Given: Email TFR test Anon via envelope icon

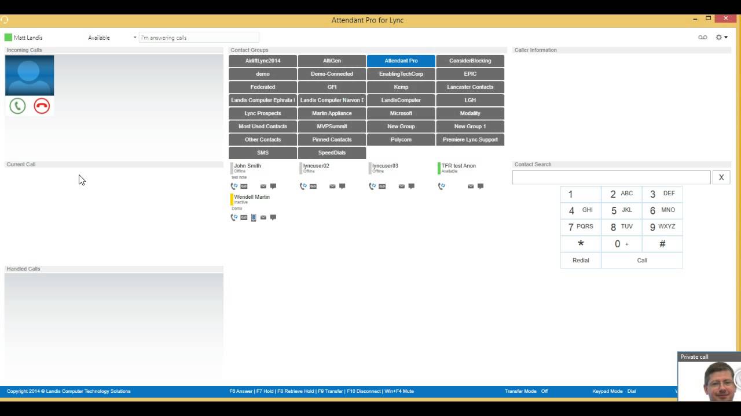Looking at the screenshot, I should [471, 186].
